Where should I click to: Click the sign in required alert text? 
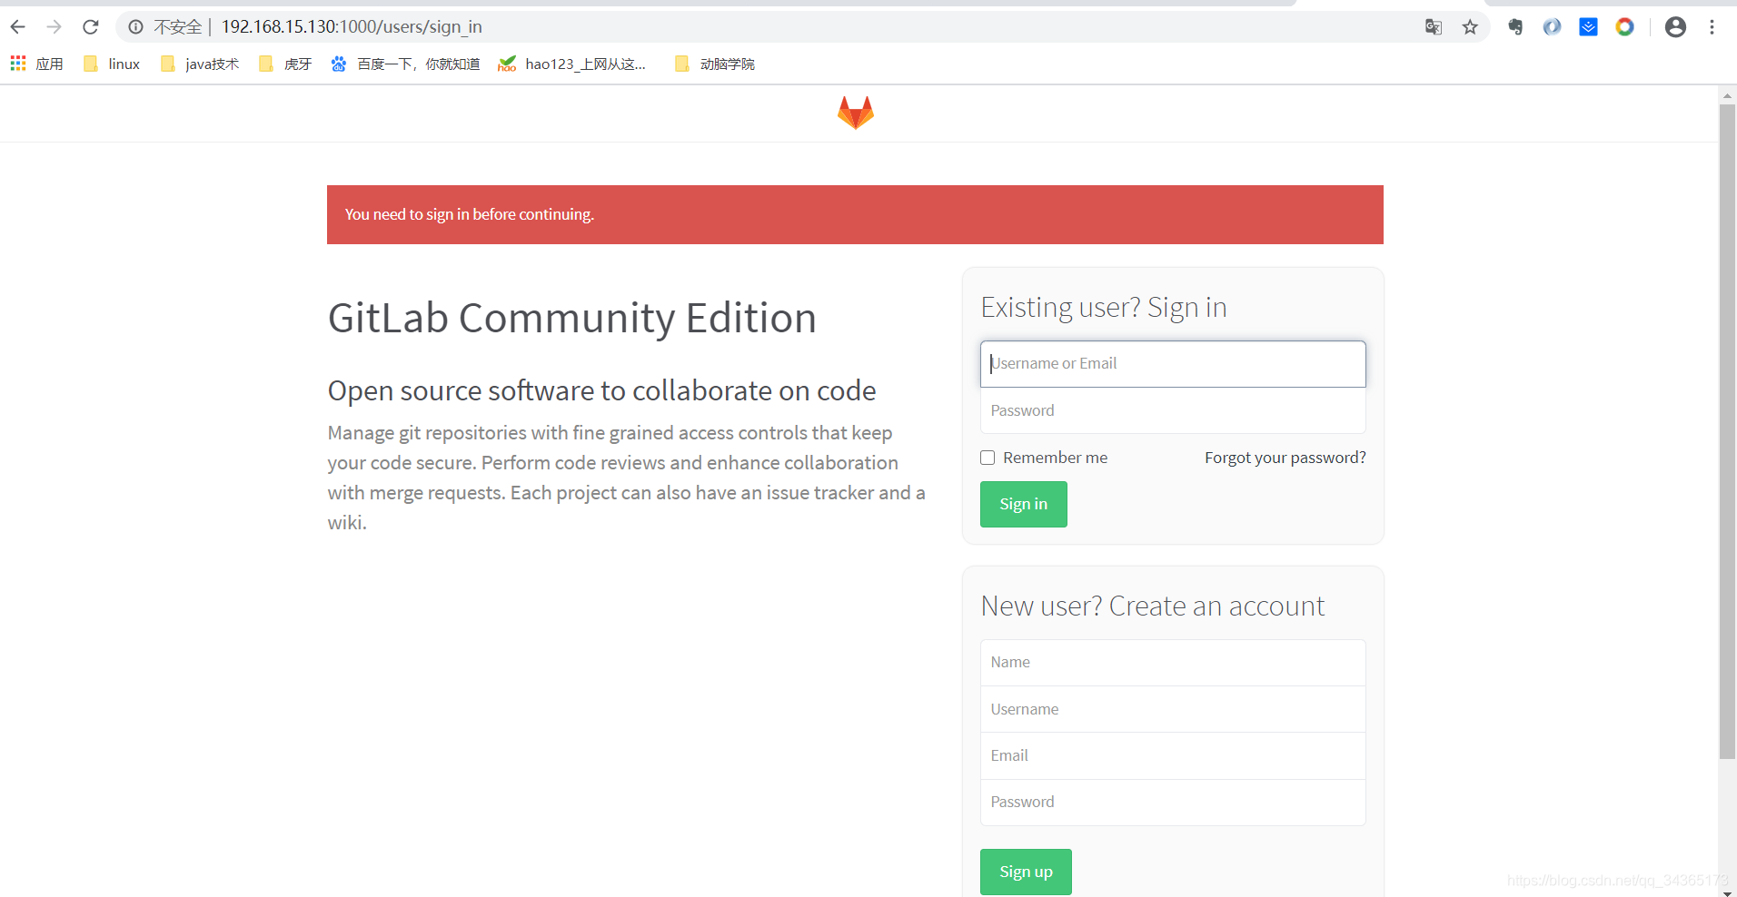[x=470, y=214]
